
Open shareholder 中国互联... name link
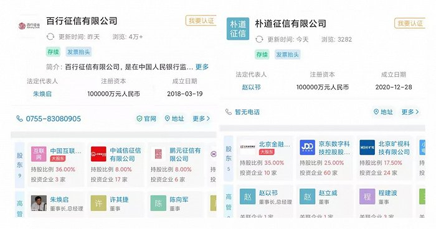click(x=66, y=151)
